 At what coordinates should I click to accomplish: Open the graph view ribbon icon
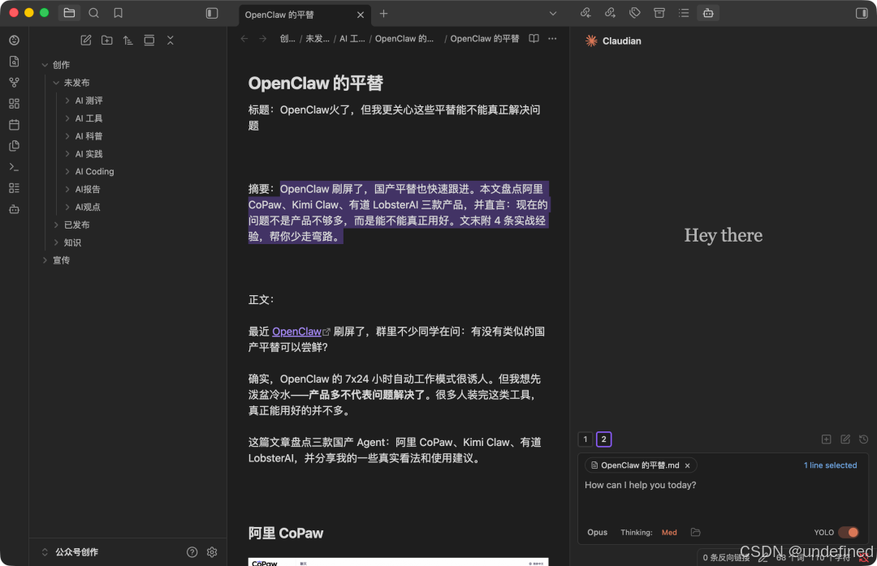pos(15,83)
